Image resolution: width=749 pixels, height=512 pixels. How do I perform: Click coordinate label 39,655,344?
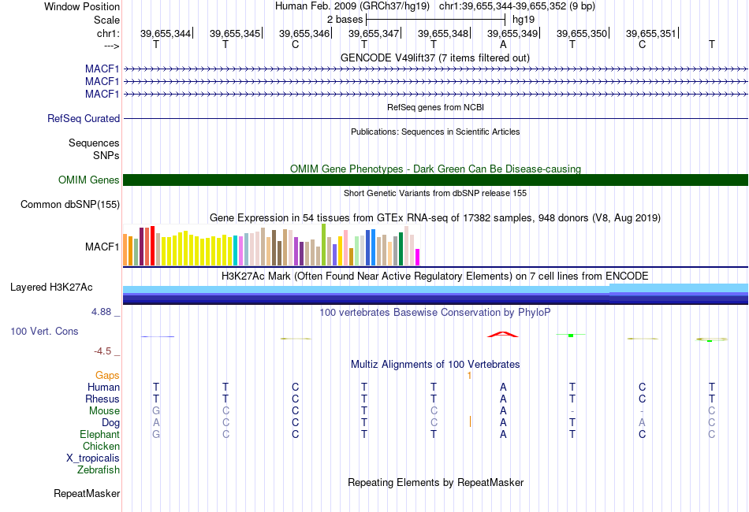click(x=166, y=33)
